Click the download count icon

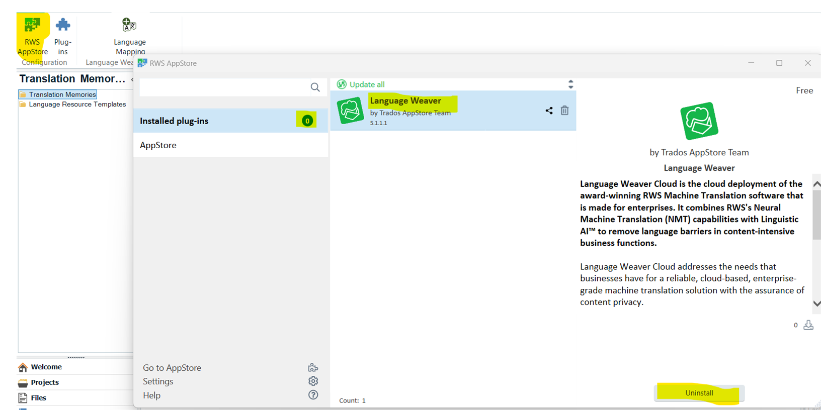point(808,325)
